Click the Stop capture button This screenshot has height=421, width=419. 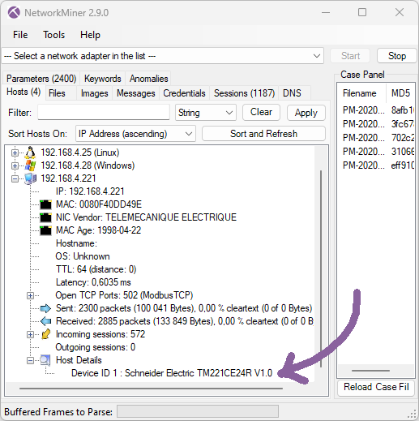[397, 56]
